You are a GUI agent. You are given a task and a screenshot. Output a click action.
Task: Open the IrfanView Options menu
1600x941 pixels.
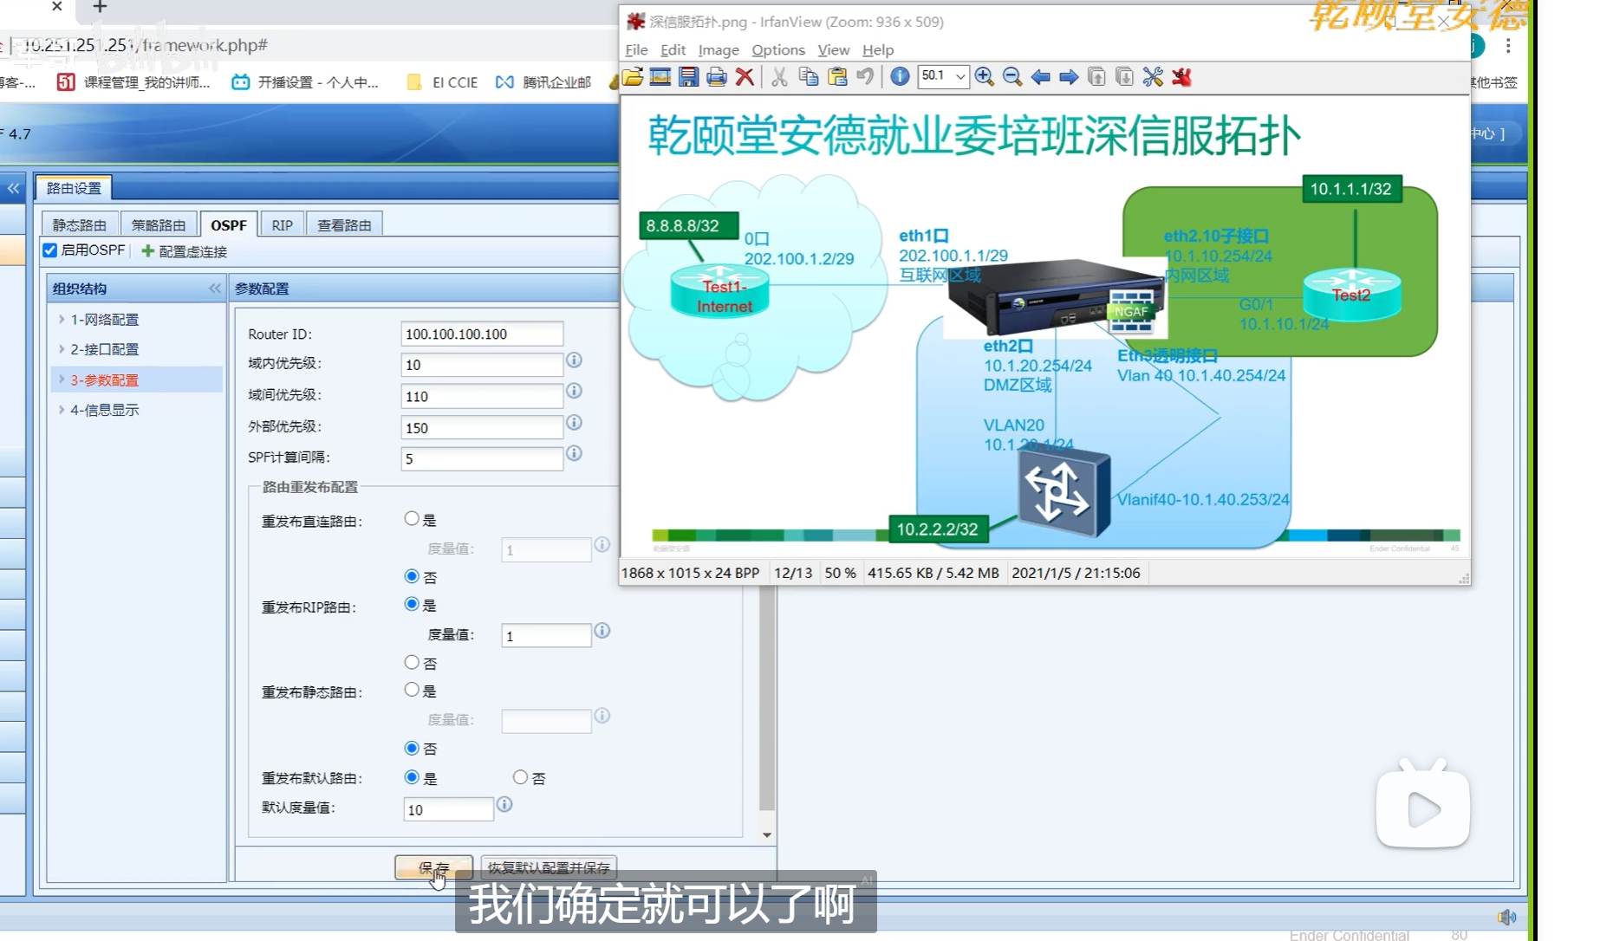[x=778, y=49]
